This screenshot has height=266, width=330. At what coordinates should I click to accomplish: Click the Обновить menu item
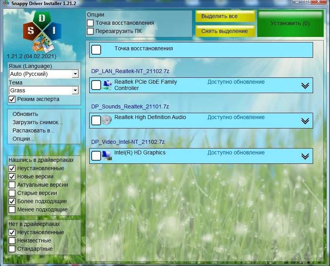tap(25, 114)
